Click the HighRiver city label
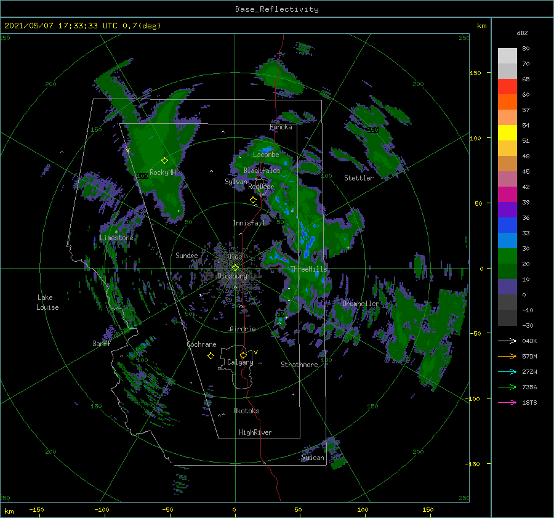 pyautogui.click(x=255, y=432)
